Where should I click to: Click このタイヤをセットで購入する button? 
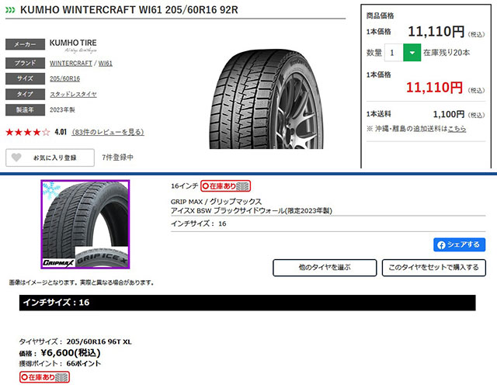[433, 268]
